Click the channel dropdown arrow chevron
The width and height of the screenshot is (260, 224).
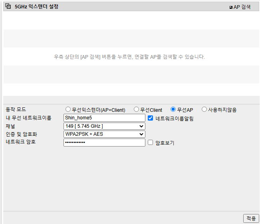(141, 126)
